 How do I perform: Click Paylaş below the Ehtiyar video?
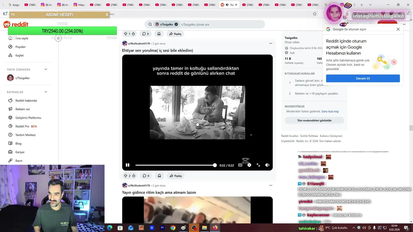[176, 176]
